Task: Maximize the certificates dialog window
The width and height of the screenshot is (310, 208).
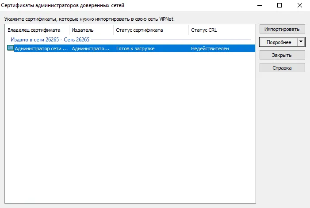Action: 279,6
